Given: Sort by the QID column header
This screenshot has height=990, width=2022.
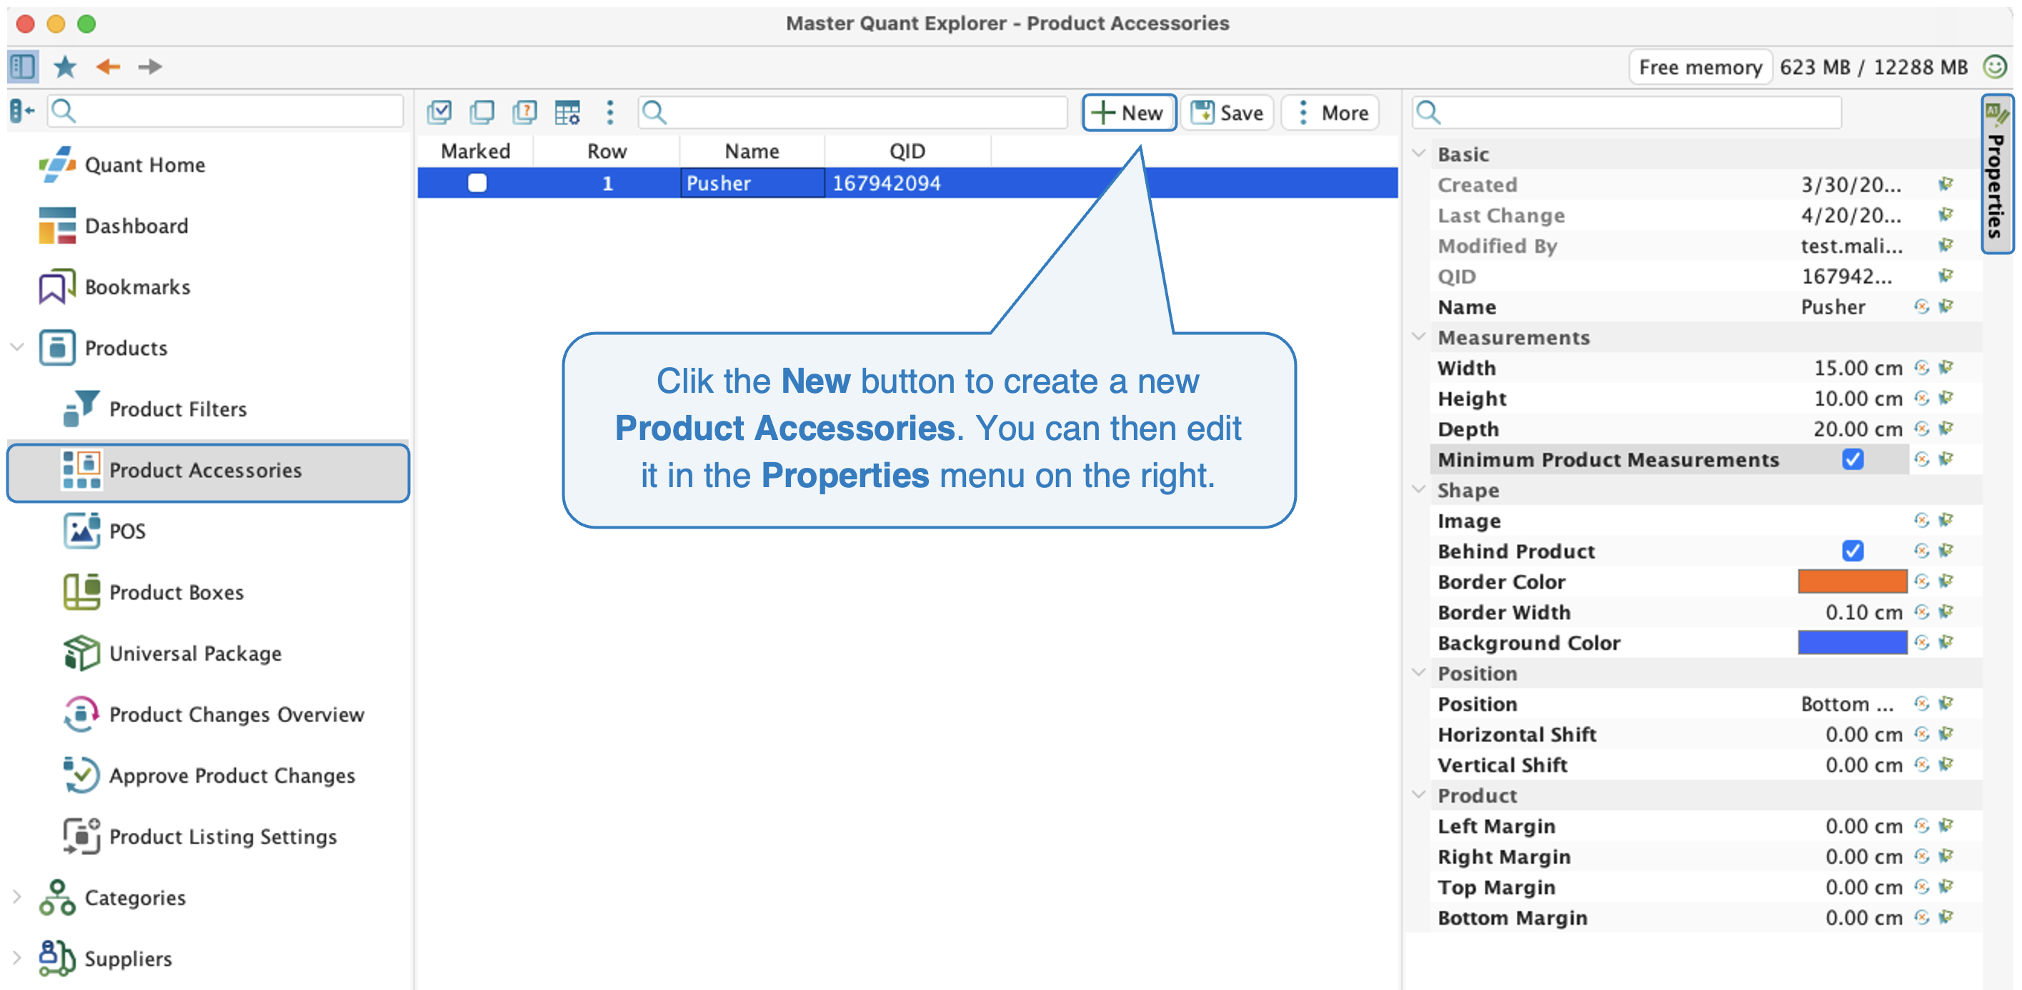Looking at the screenshot, I should pyautogui.click(x=907, y=151).
